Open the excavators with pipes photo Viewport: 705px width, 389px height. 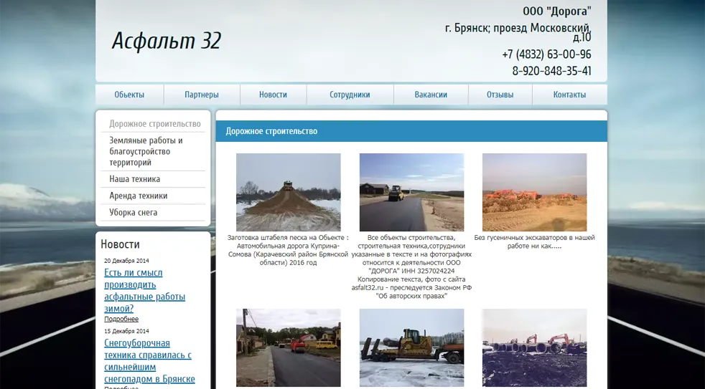click(535, 347)
